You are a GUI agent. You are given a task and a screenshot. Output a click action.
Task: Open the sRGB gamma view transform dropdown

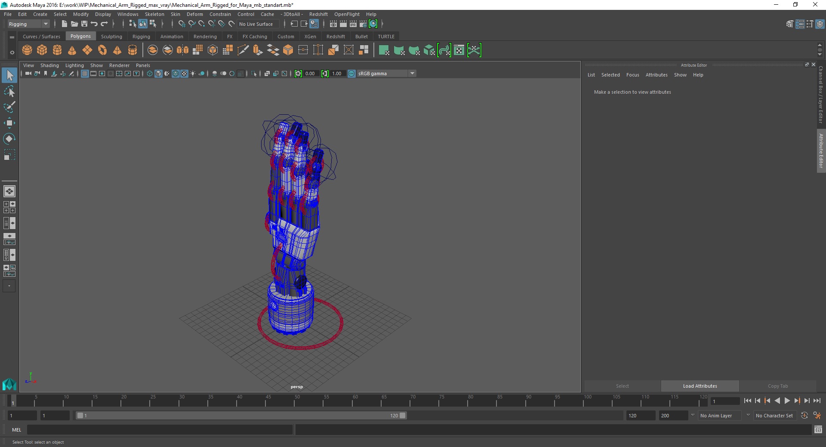pyautogui.click(x=386, y=73)
